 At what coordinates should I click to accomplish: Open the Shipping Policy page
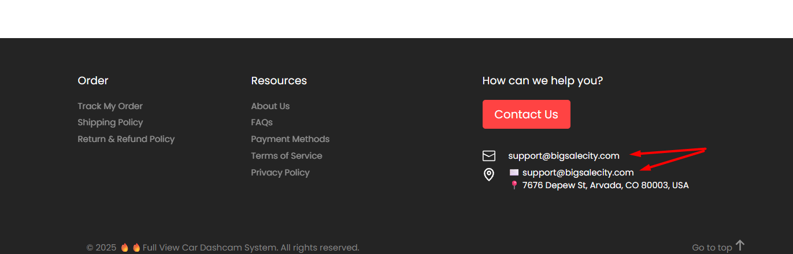[110, 122]
